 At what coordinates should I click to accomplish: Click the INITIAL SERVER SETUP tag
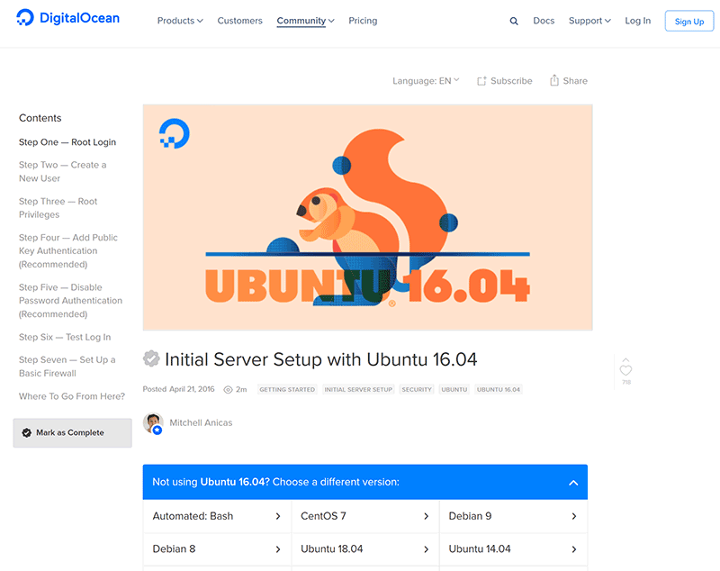358,390
